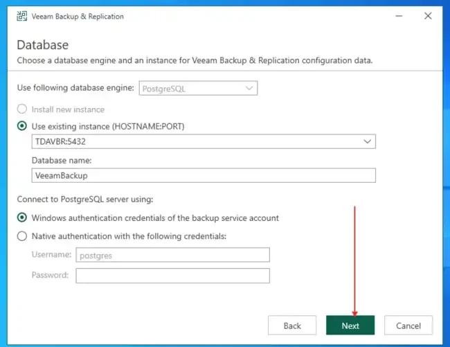Click the 'Database' page heading
The width and height of the screenshot is (450, 347).
tap(43, 45)
